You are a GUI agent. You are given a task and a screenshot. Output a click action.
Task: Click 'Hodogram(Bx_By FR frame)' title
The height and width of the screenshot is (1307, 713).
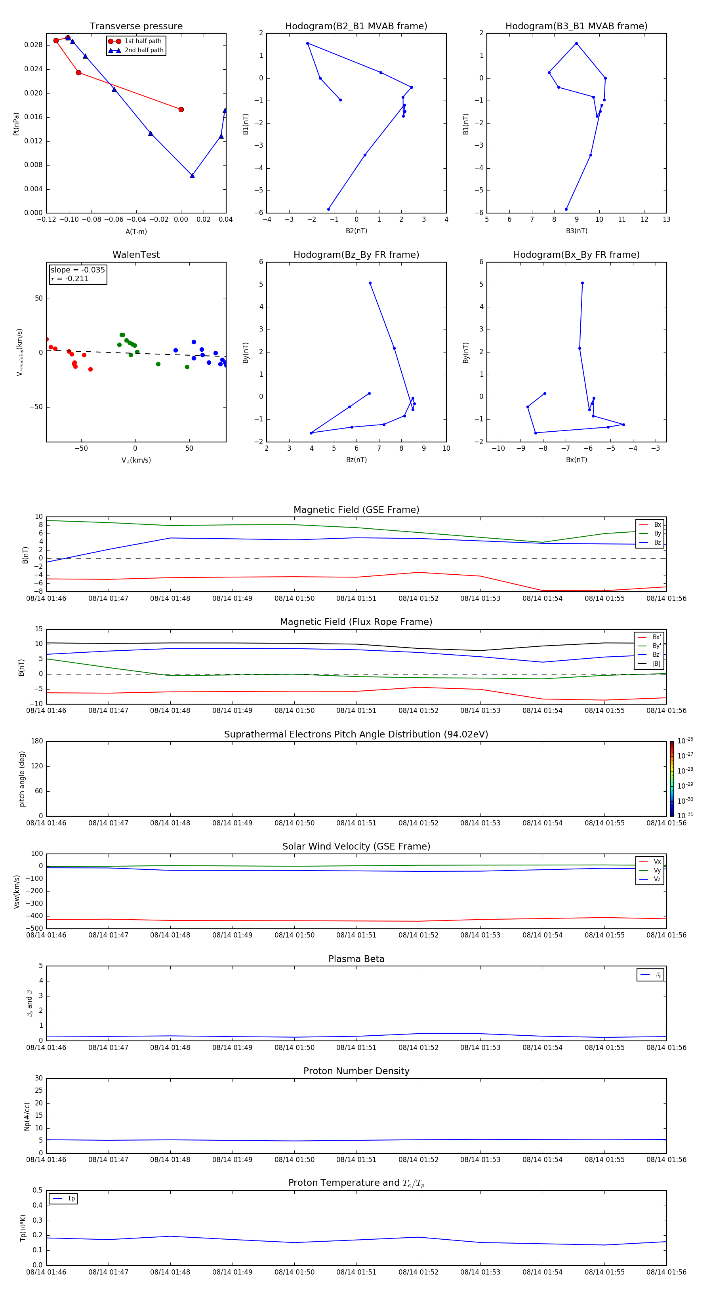pos(576,255)
